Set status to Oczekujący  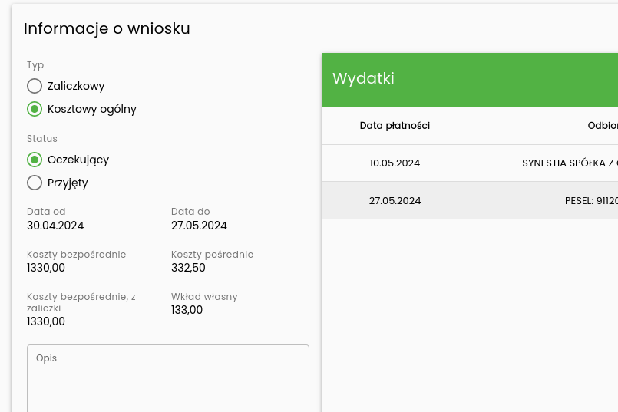[35, 160]
